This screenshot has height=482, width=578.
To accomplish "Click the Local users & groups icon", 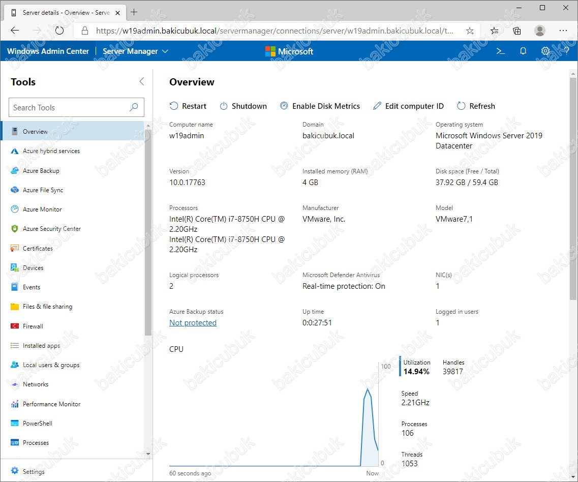I will [x=15, y=365].
